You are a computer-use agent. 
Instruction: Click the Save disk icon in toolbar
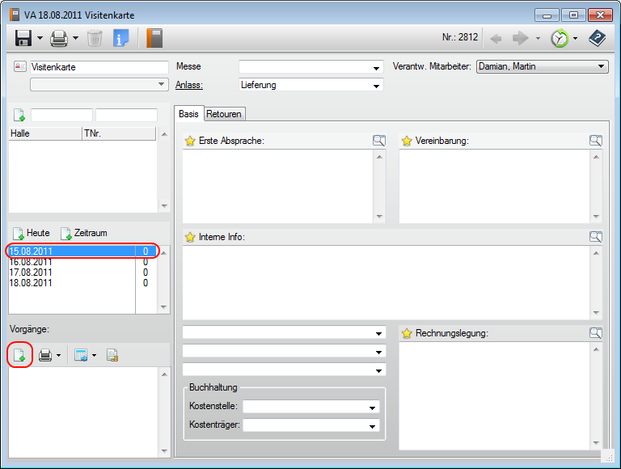(x=23, y=38)
